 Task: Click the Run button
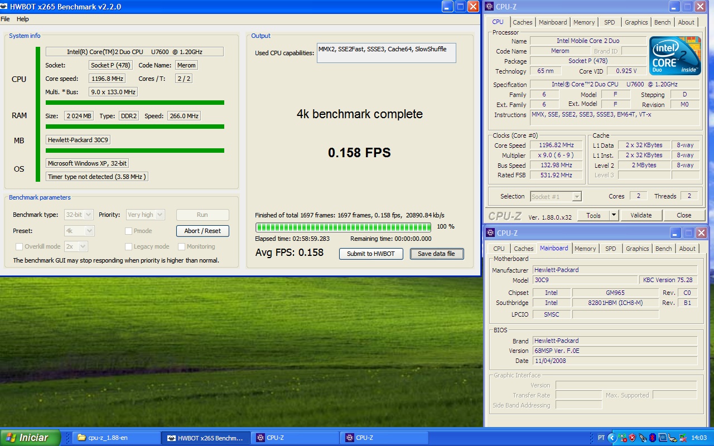pos(202,215)
